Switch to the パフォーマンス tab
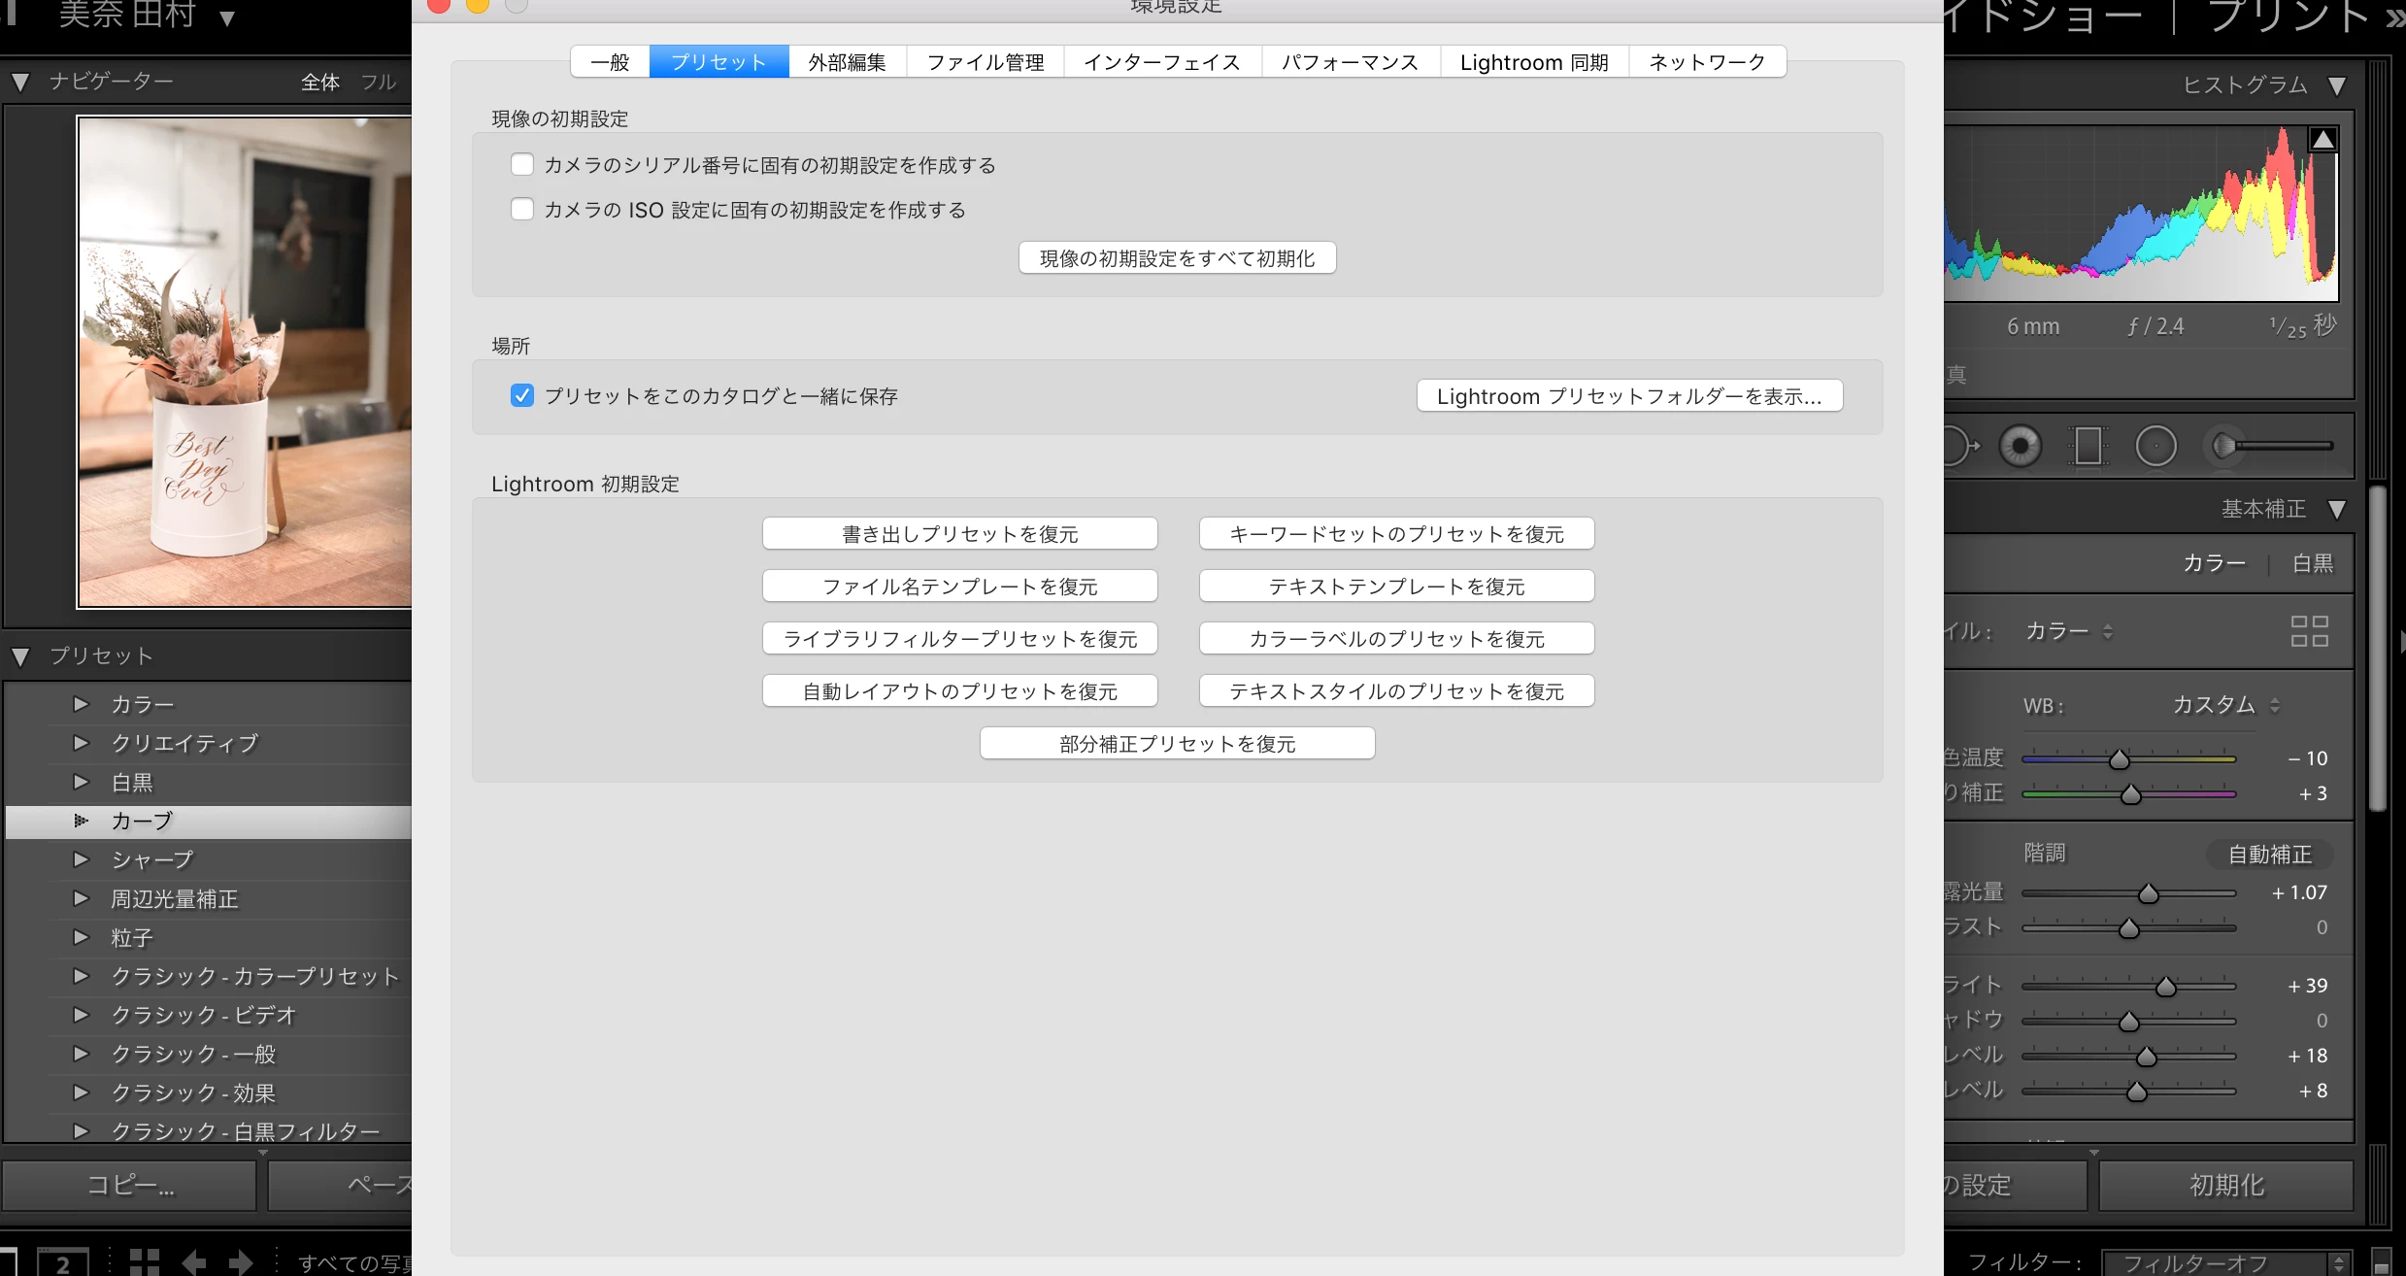The width and height of the screenshot is (2406, 1276). (x=1350, y=62)
